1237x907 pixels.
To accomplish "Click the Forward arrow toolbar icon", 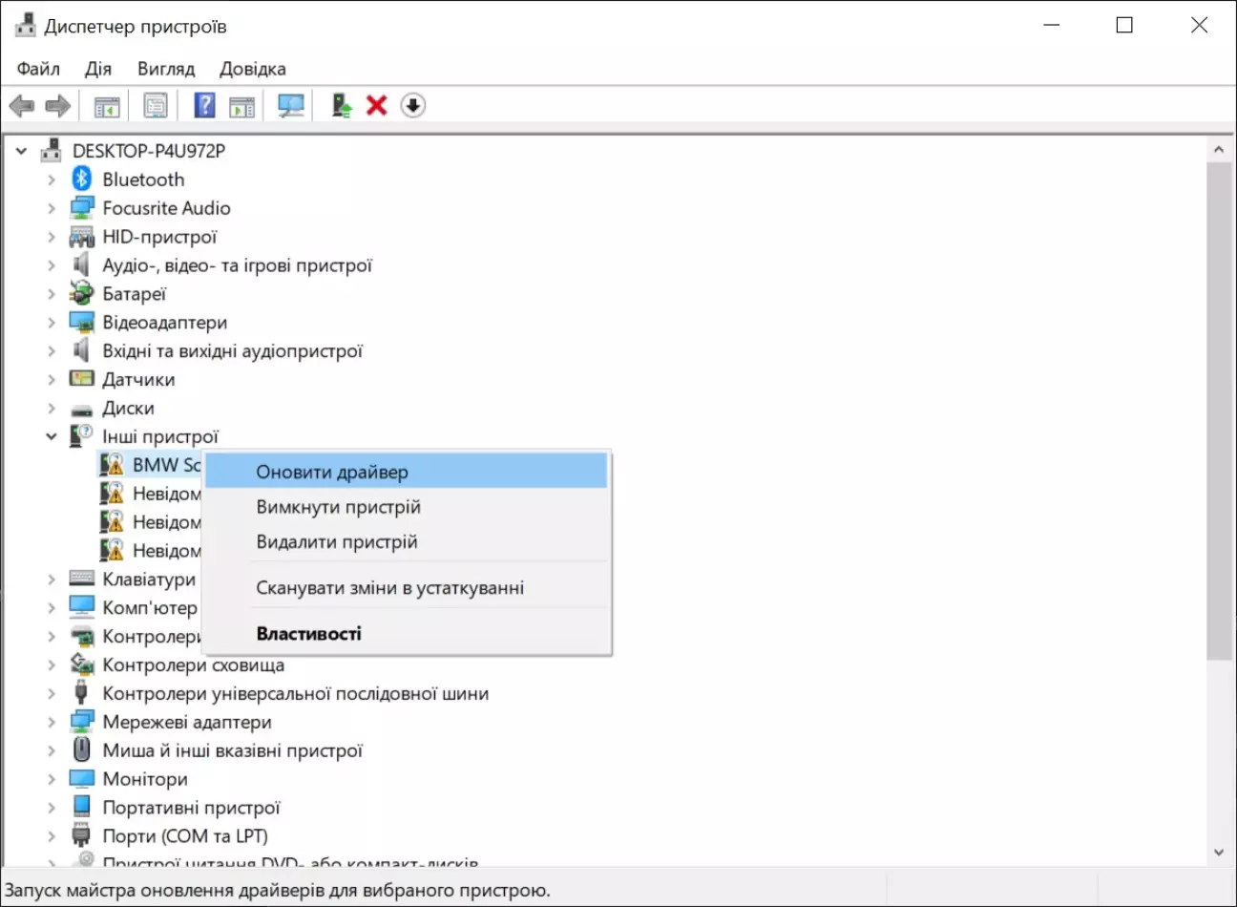I will (58, 106).
